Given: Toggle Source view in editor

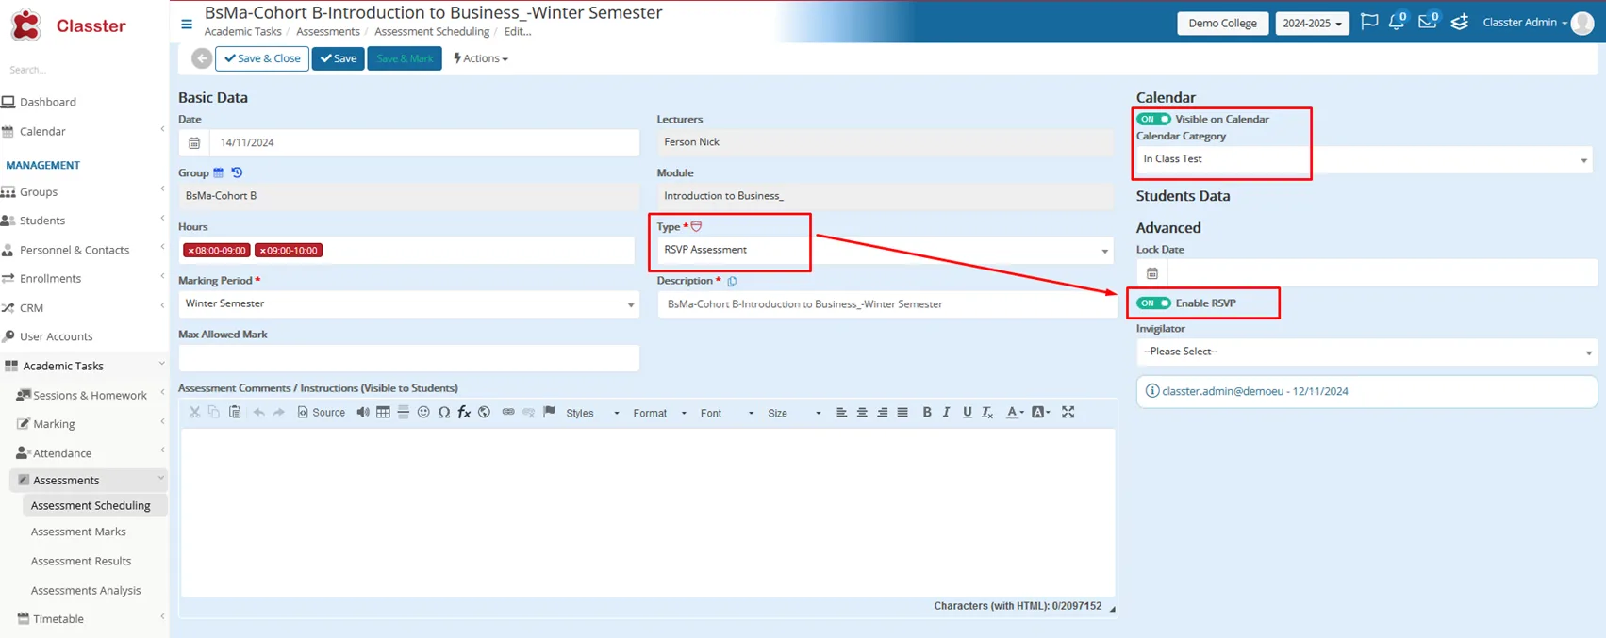Looking at the screenshot, I should pos(321,412).
